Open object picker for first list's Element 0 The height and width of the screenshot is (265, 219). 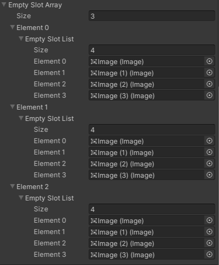(x=209, y=61)
